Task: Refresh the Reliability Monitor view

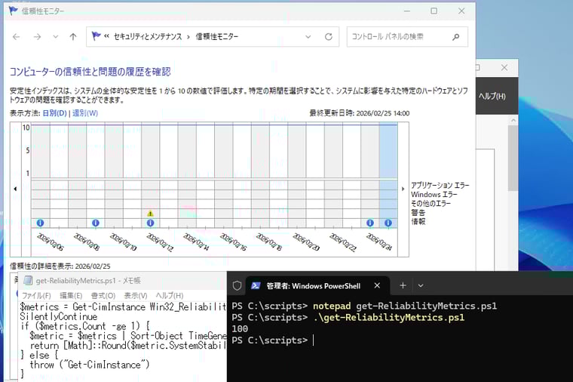Action: [329, 36]
